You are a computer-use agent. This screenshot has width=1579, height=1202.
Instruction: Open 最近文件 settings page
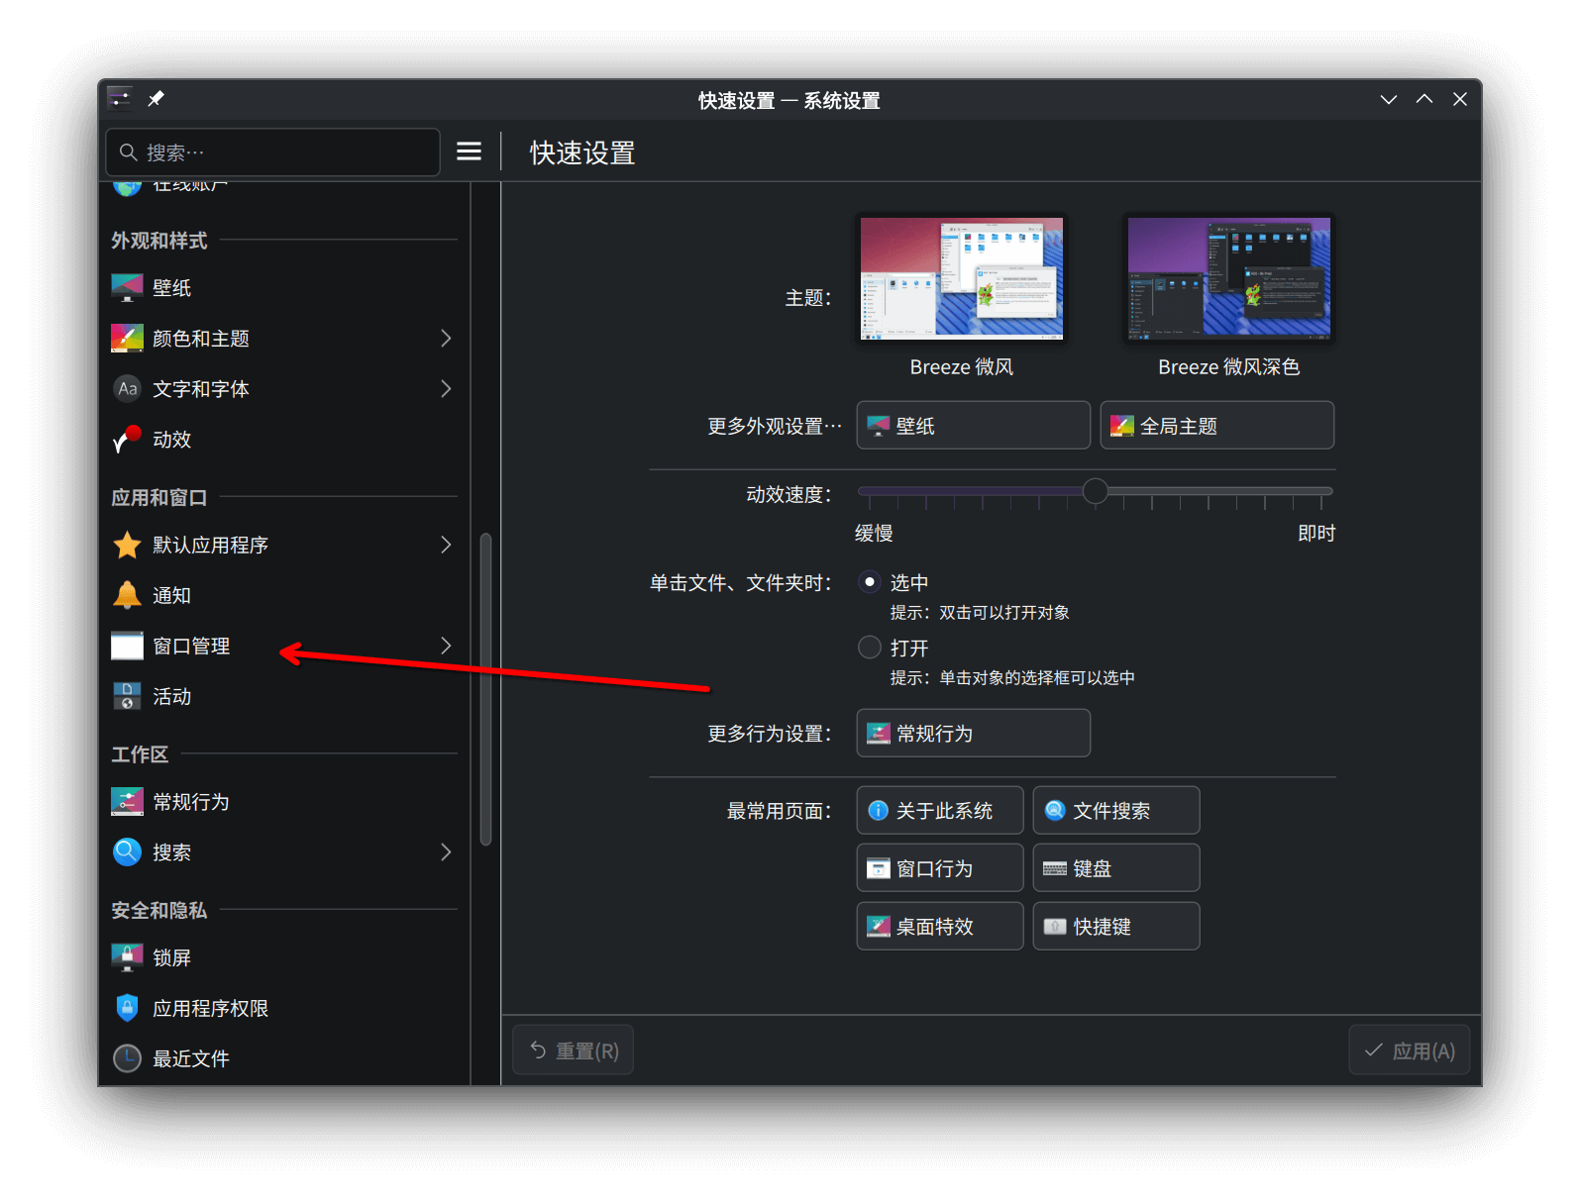283,1059
